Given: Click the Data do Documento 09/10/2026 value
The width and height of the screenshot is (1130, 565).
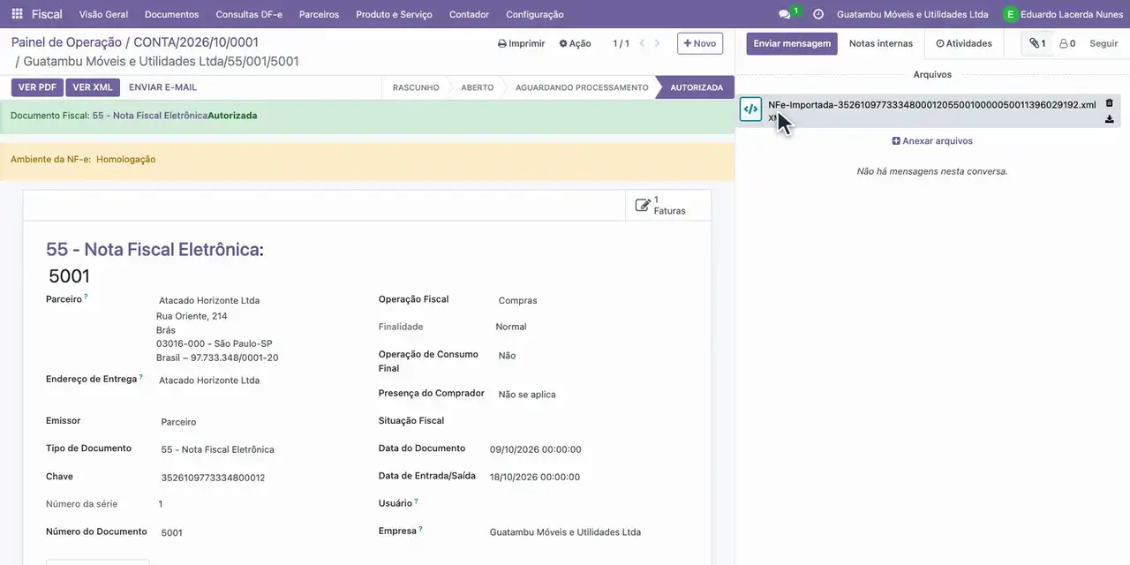Looking at the screenshot, I should coord(535,449).
